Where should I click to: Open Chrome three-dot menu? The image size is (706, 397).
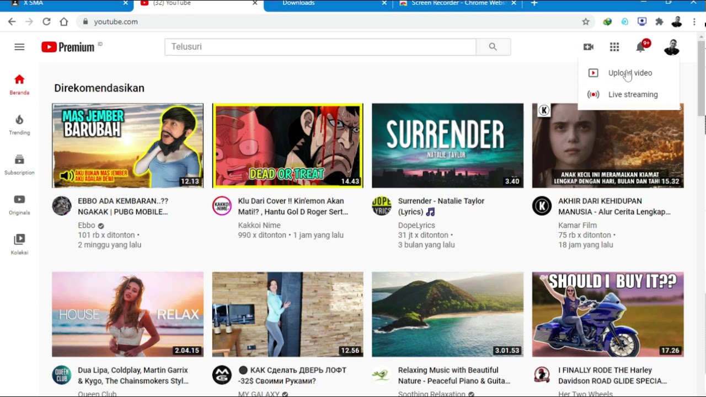[x=694, y=22]
